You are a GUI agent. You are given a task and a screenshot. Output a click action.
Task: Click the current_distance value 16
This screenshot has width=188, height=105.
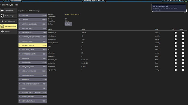tap(82, 43)
